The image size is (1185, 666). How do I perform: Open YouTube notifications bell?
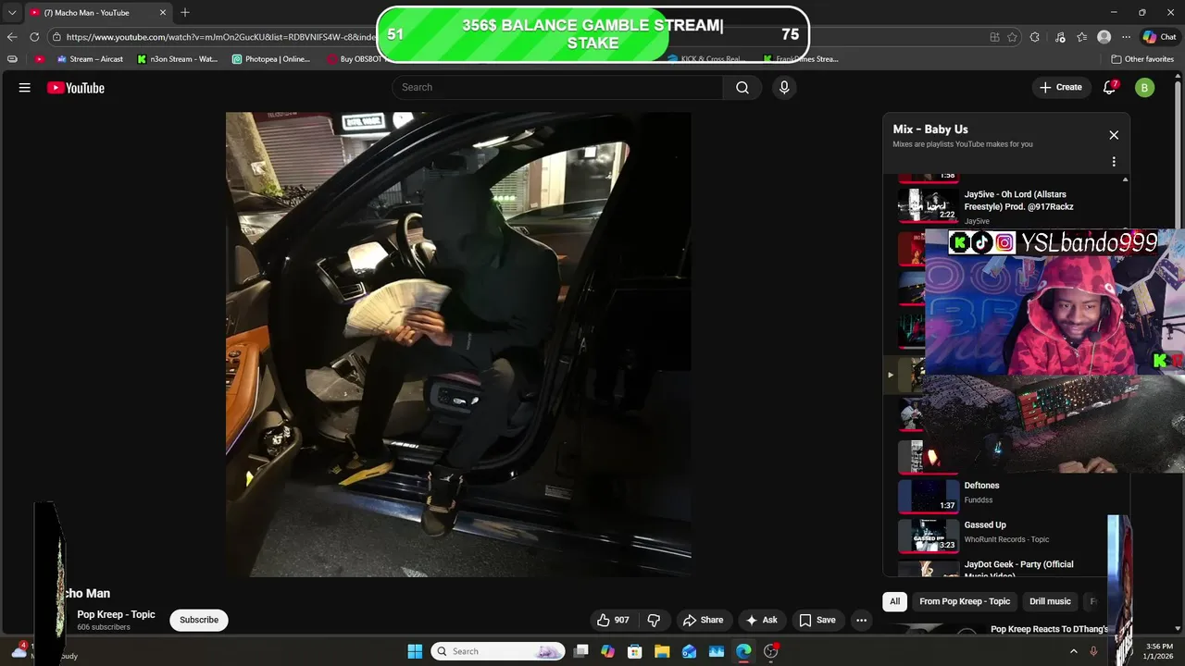coord(1109,88)
